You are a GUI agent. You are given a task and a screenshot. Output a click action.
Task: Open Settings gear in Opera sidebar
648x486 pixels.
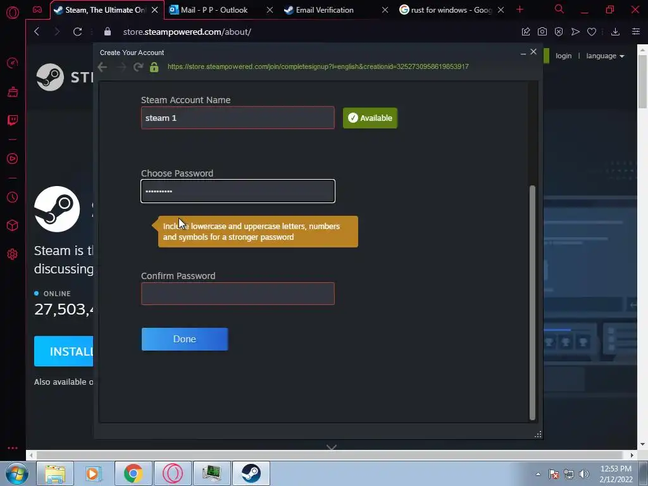[x=13, y=254]
